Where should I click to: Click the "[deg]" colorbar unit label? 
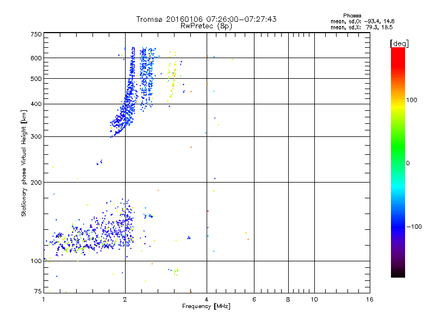click(x=399, y=43)
